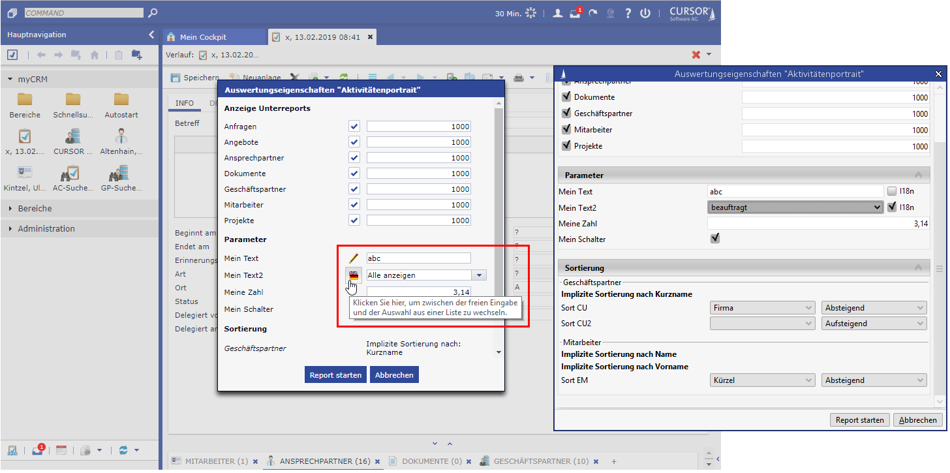
Task: Click the search magnifier beside COMMAND field
Action: tap(153, 12)
